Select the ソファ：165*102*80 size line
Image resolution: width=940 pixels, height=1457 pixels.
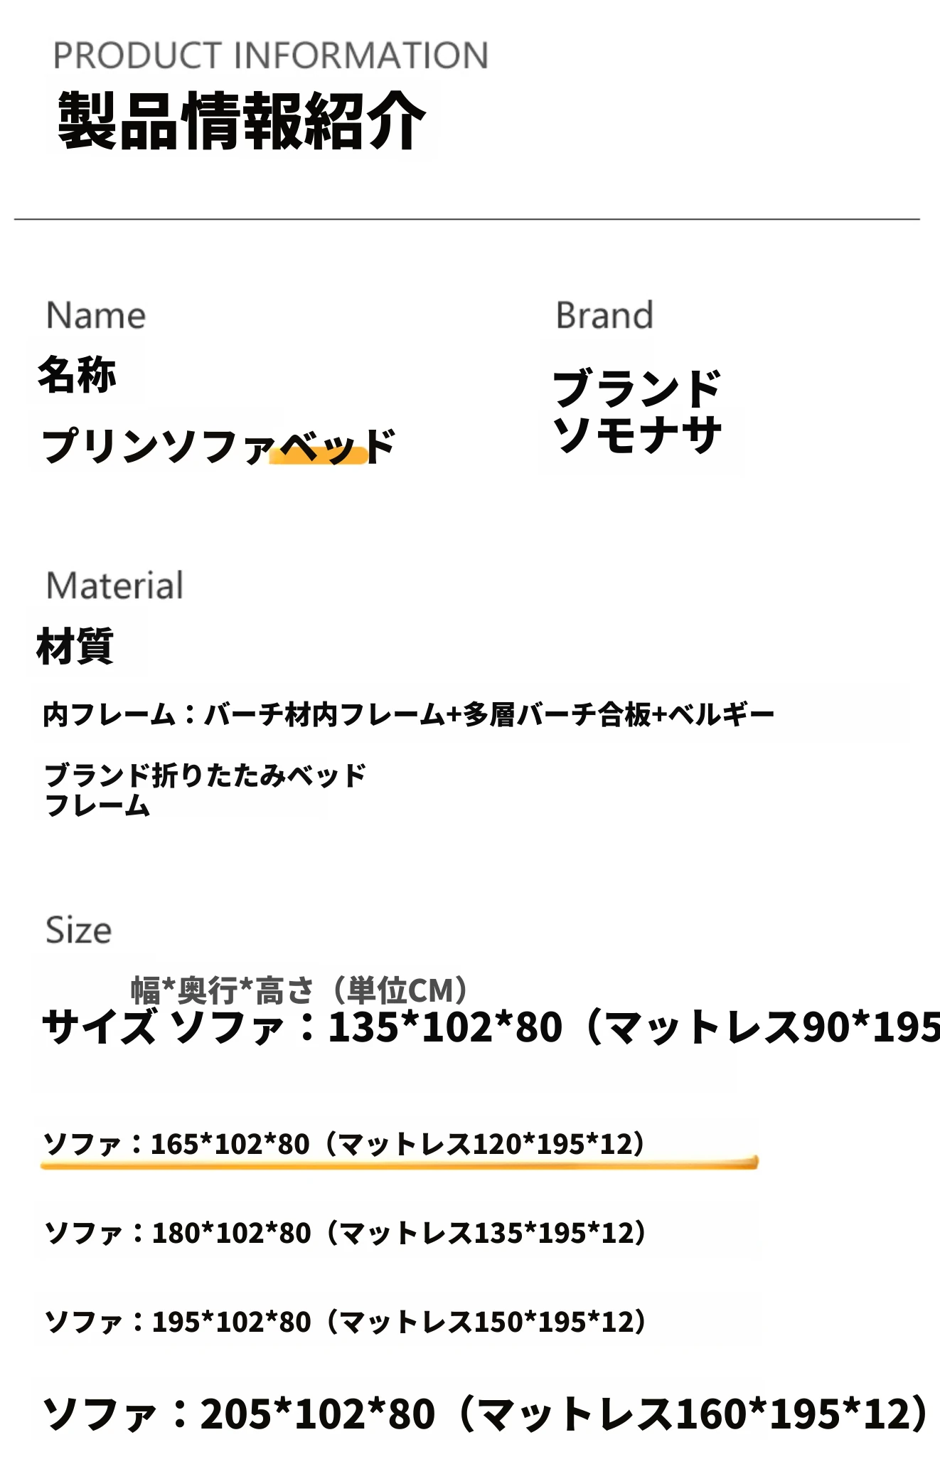(x=345, y=1144)
